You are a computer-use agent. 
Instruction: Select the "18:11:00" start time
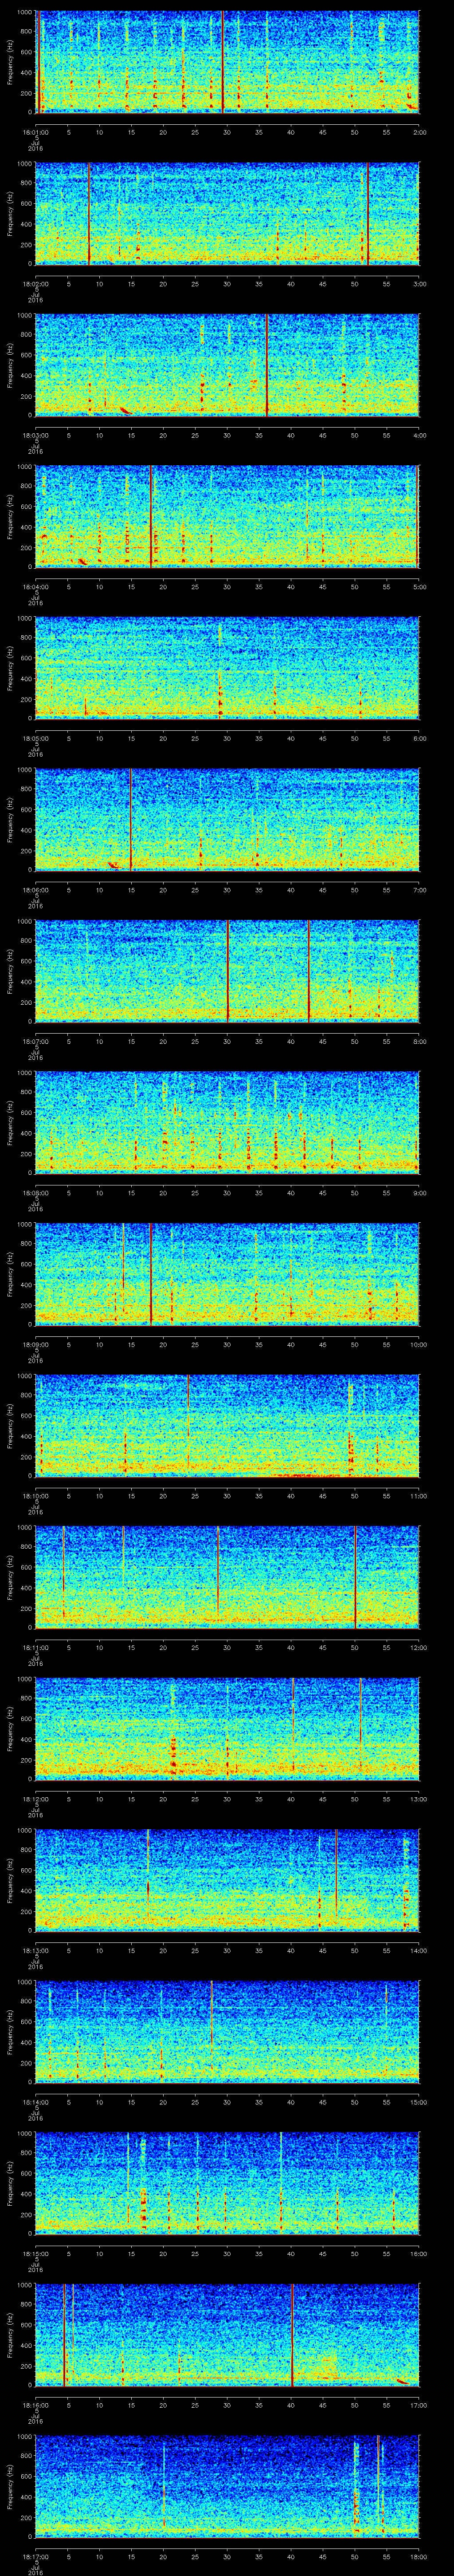(36, 1647)
